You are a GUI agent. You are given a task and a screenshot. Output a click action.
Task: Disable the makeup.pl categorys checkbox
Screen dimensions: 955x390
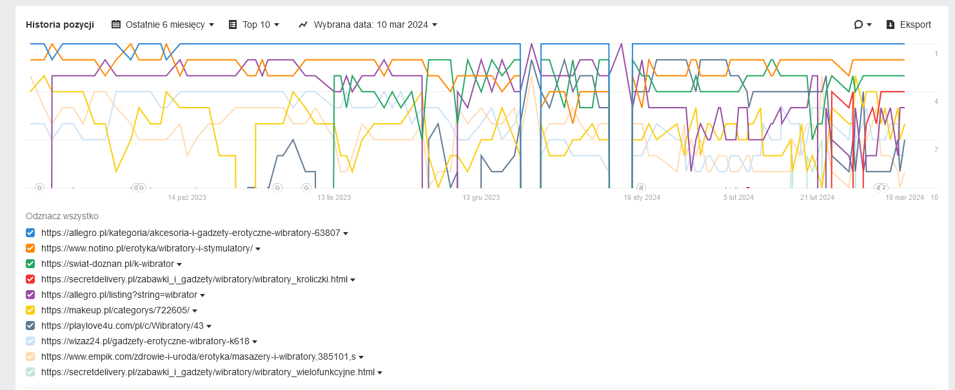point(30,310)
